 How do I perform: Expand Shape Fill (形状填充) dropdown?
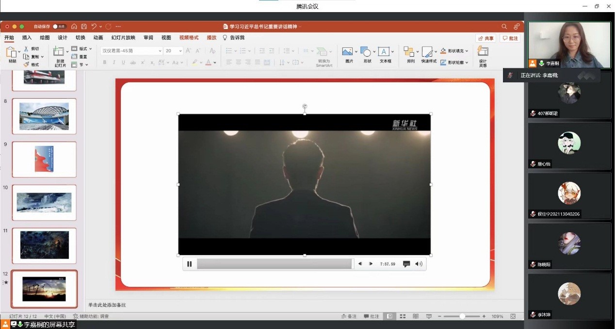tap(467, 51)
